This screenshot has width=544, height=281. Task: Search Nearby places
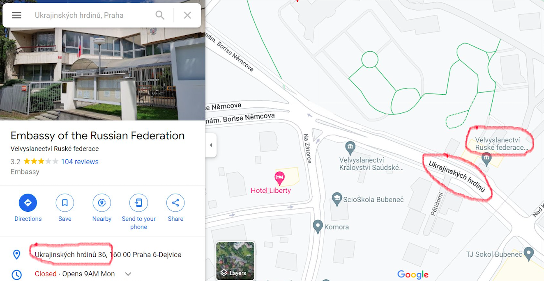(x=102, y=203)
